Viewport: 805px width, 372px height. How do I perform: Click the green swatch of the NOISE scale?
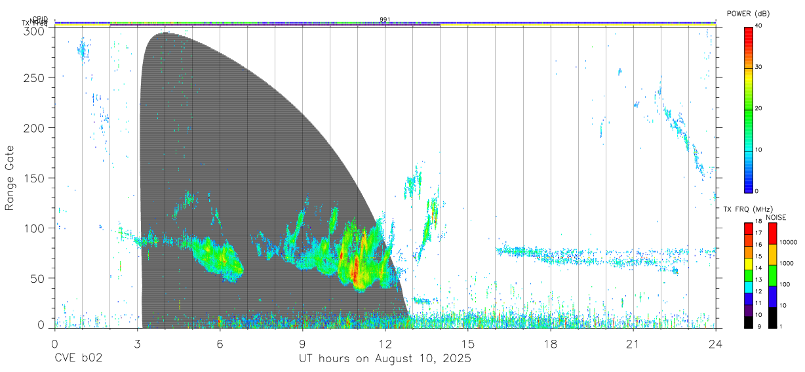point(773,275)
